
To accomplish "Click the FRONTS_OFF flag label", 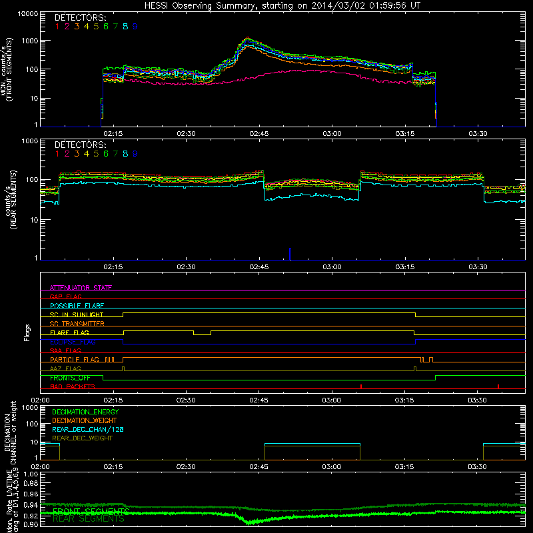I will point(70,378).
